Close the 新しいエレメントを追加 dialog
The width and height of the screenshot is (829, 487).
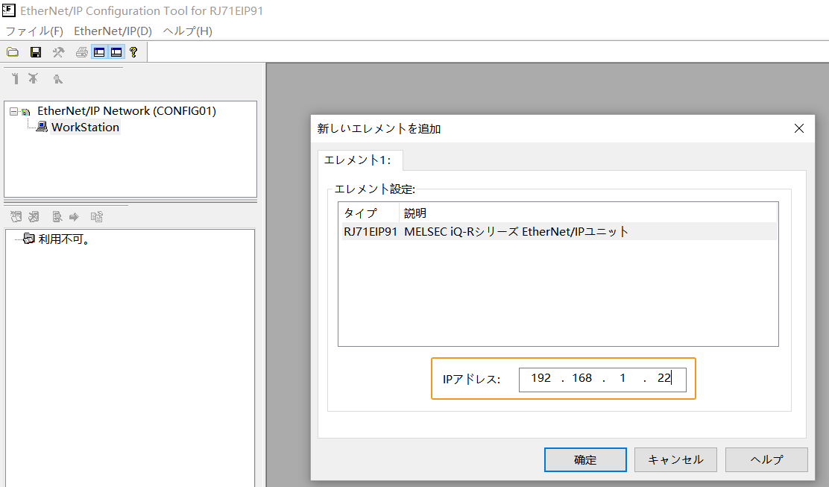pos(799,128)
